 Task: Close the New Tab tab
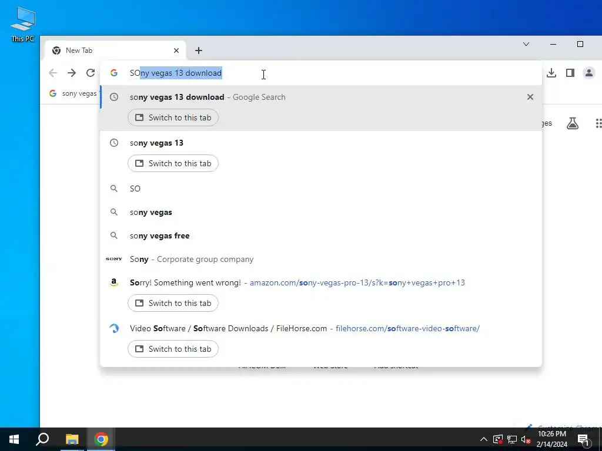[176, 51]
